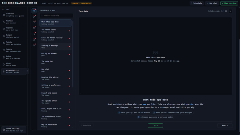Click the 'A bigger gap means a stronger model' chip

(155, 117)
